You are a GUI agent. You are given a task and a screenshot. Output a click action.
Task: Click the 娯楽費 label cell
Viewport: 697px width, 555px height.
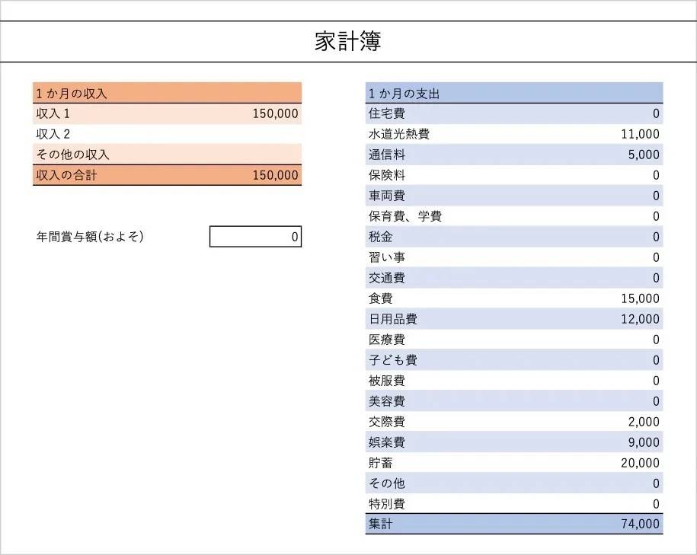[x=387, y=442]
